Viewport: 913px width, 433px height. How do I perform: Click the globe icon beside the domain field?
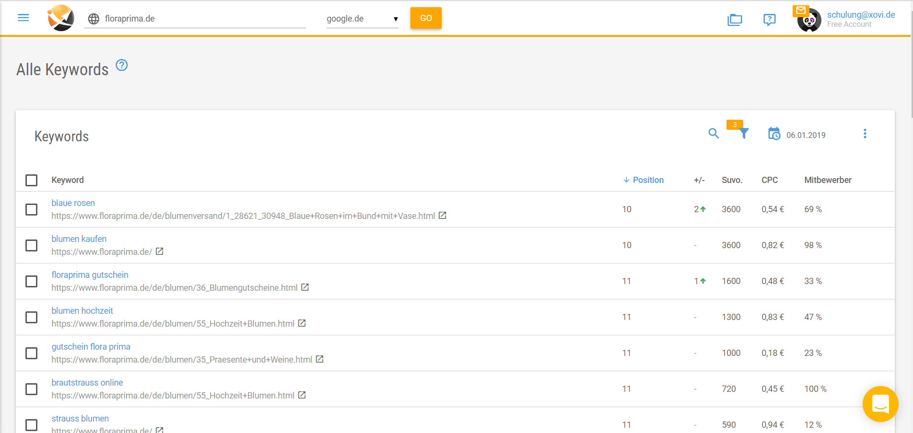point(94,19)
